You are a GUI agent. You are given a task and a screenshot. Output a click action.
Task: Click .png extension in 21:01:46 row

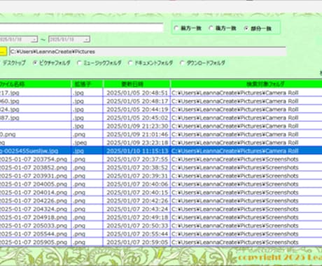tap(79, 134)
